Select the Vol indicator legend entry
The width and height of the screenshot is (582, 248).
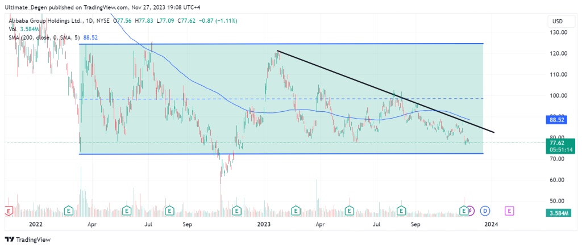point(12,30)
